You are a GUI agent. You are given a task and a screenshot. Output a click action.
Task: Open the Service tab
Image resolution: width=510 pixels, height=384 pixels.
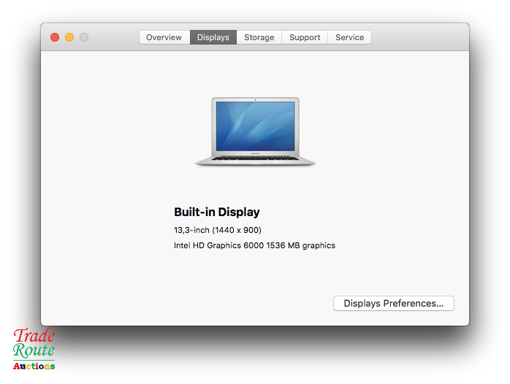[350, 37]
